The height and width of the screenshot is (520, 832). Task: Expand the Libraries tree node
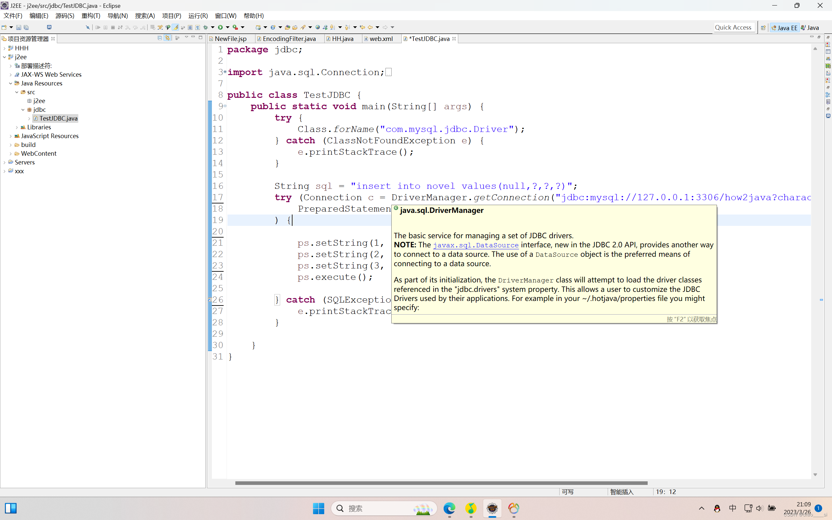(17, 127)
